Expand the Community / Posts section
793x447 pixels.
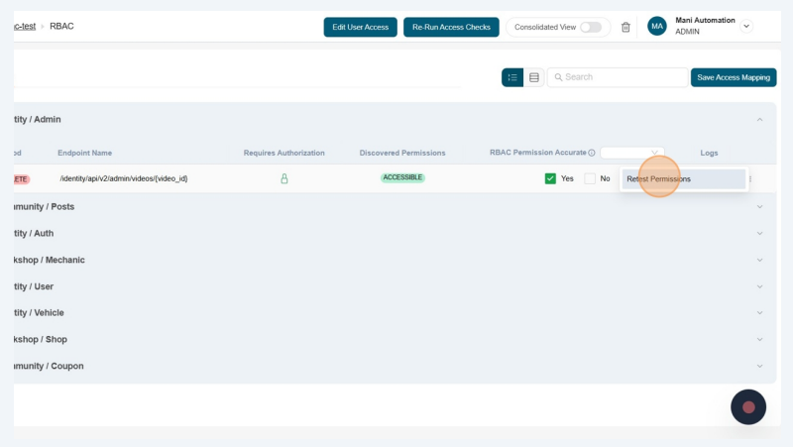tap(760, 207)
